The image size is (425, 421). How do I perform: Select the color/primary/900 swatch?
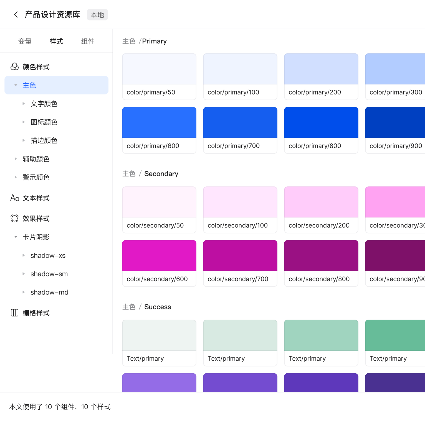coord(395,130)
